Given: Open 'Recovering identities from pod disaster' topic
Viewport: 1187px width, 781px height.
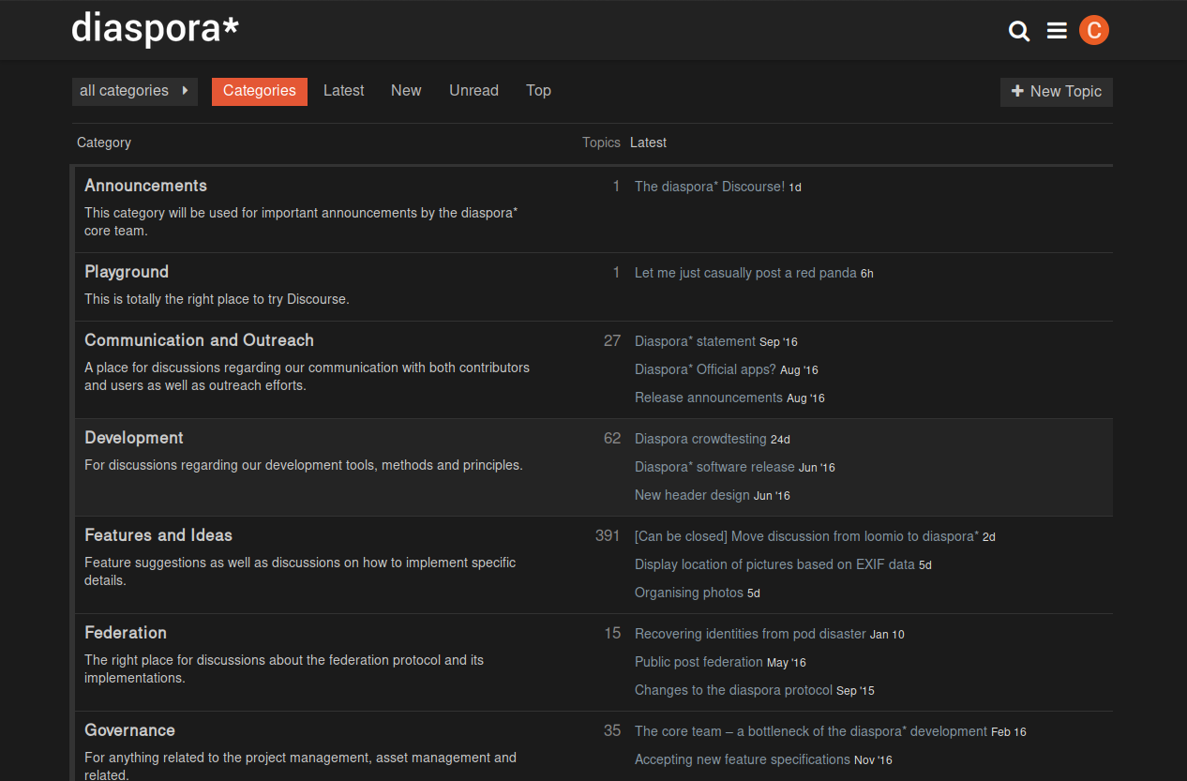Looking at the screenshot, I should click(x=750, y=634).
